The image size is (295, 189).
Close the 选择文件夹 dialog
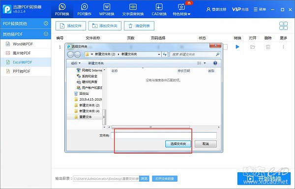(216, 46)
